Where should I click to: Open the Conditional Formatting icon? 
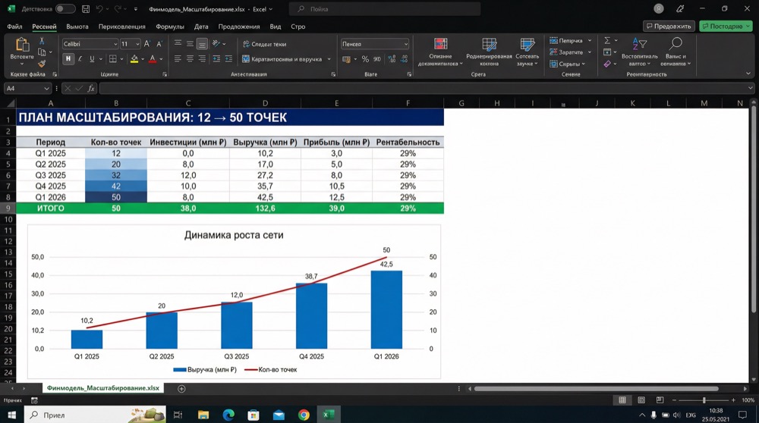[440, 45]
